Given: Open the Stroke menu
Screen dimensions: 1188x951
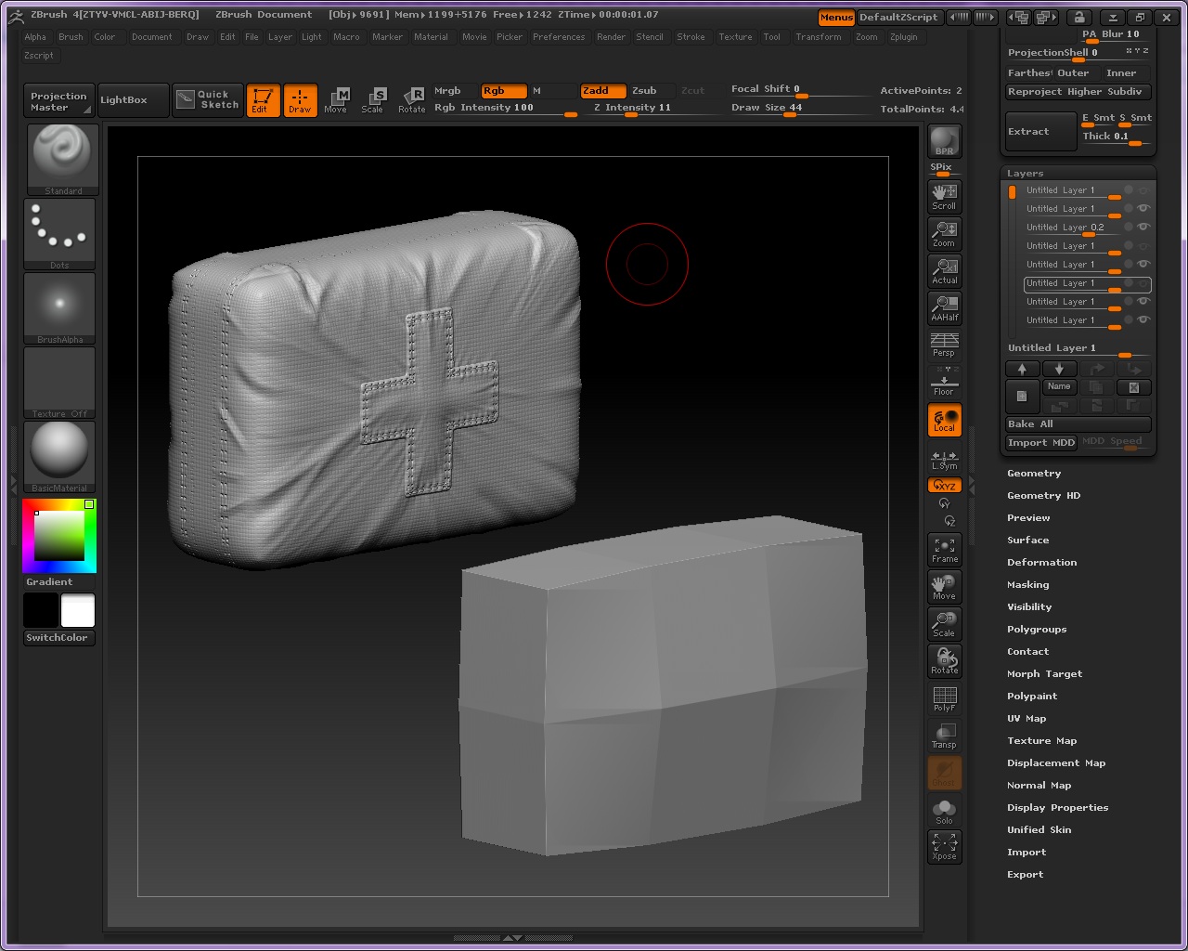Looking at the screenshot, I should click(691, 37).
